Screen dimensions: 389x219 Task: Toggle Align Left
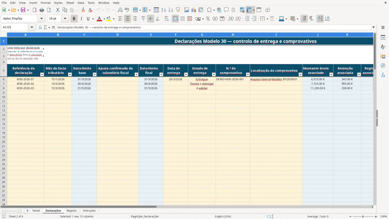pos(121,19)
